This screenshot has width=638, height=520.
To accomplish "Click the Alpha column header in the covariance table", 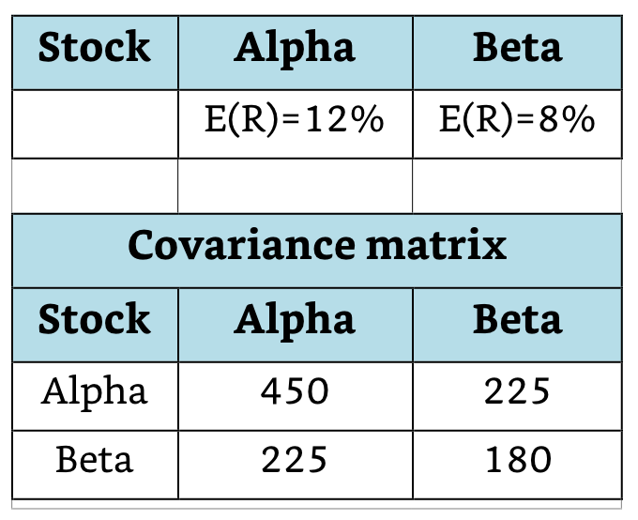I will (295, 320).
